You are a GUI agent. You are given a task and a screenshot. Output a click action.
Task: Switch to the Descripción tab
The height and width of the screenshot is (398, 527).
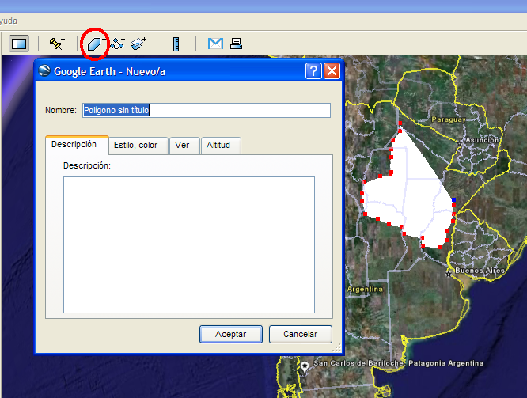coord(77,145)
